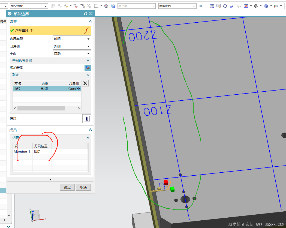Click the green handle cube of coordinate manipulator
This screenshot has width=286, height=228.
click(172, 189)
